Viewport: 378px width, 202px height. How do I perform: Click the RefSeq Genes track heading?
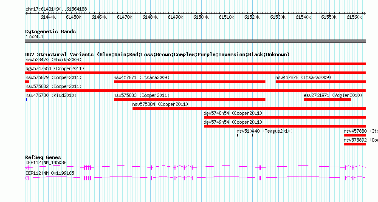[43, 157]
